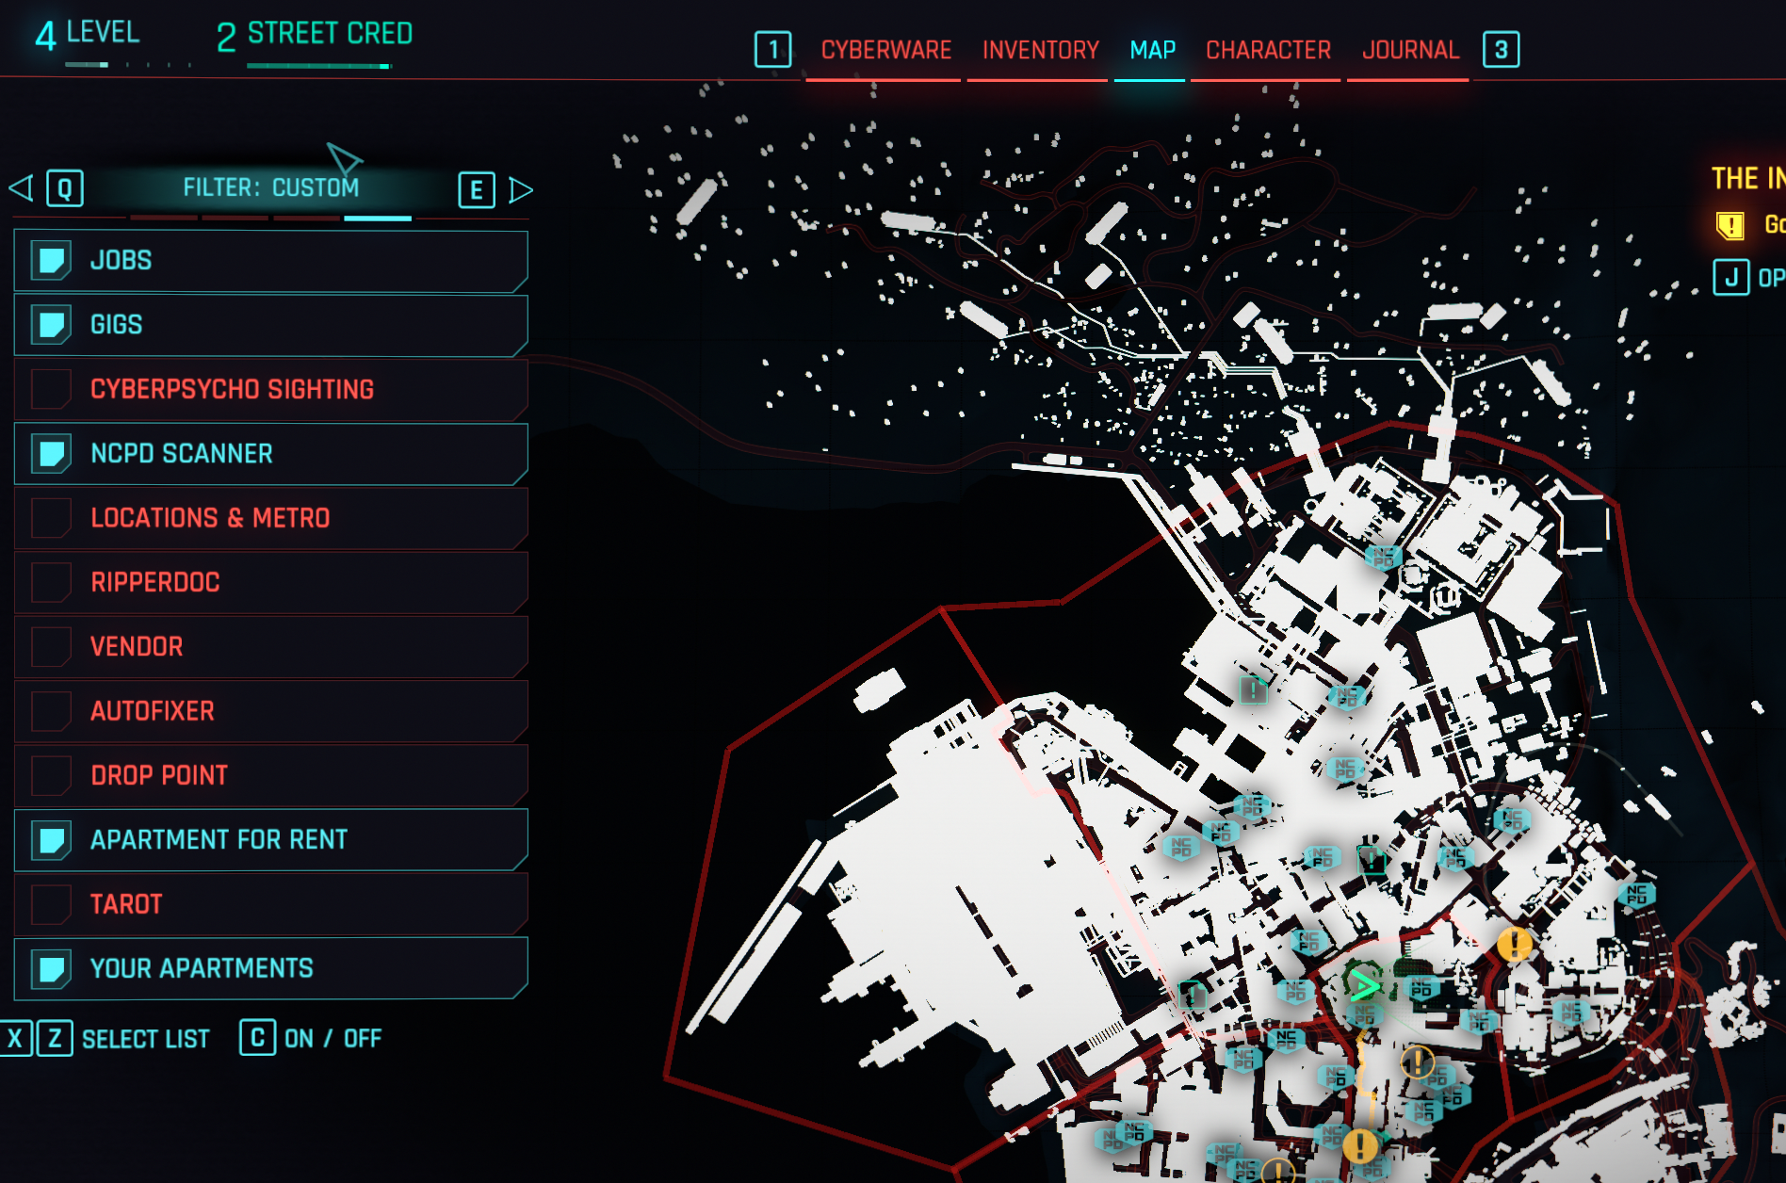Viewport: 1786px width, 1183px height.
Task: Select the solid yellow marker ending the orange route
Action: [x=1359, y=1145]
